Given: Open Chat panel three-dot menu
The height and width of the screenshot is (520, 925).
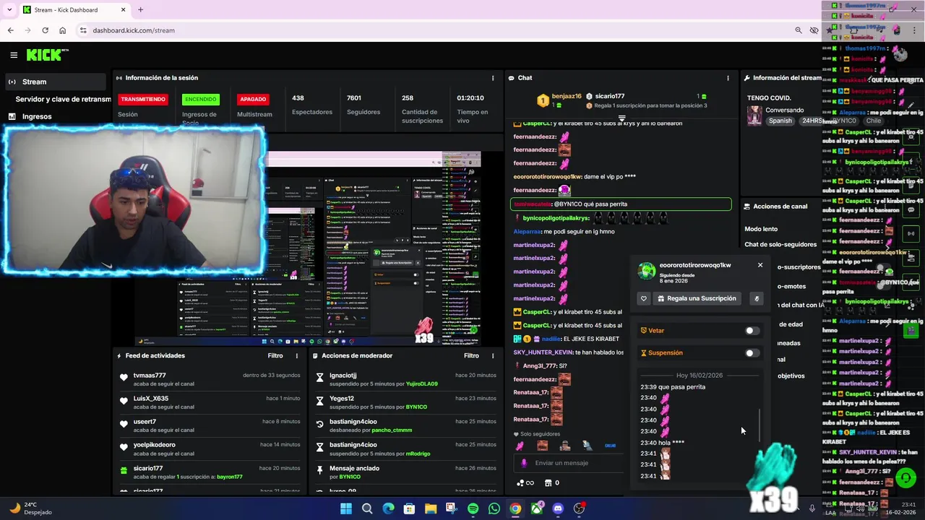Looking at the screenshot, I should [x=728, y=78].
